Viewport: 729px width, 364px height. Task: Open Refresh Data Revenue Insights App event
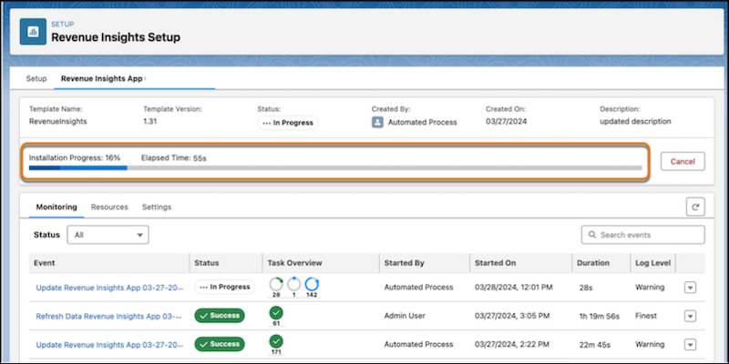click(109, 316)
